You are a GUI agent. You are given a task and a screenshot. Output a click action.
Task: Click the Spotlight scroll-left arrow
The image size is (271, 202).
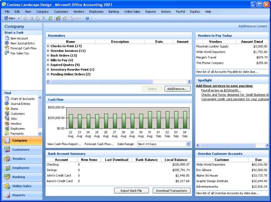click(x=198, y=146)
